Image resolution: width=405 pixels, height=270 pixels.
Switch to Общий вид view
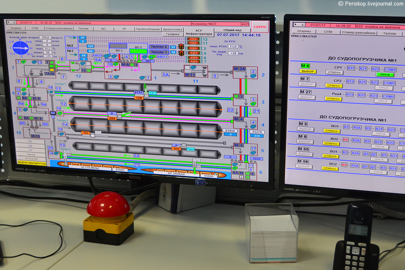[x=232, y=30]
